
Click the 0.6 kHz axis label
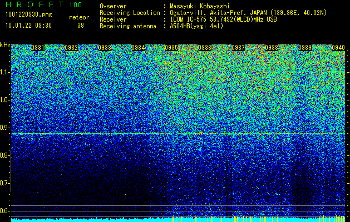click(x=4, y=211)
